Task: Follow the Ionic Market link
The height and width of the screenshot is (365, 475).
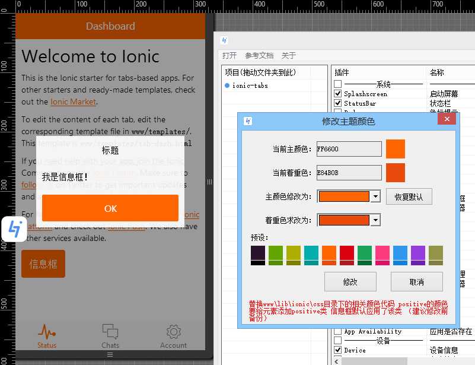Action: click(73, 101)
